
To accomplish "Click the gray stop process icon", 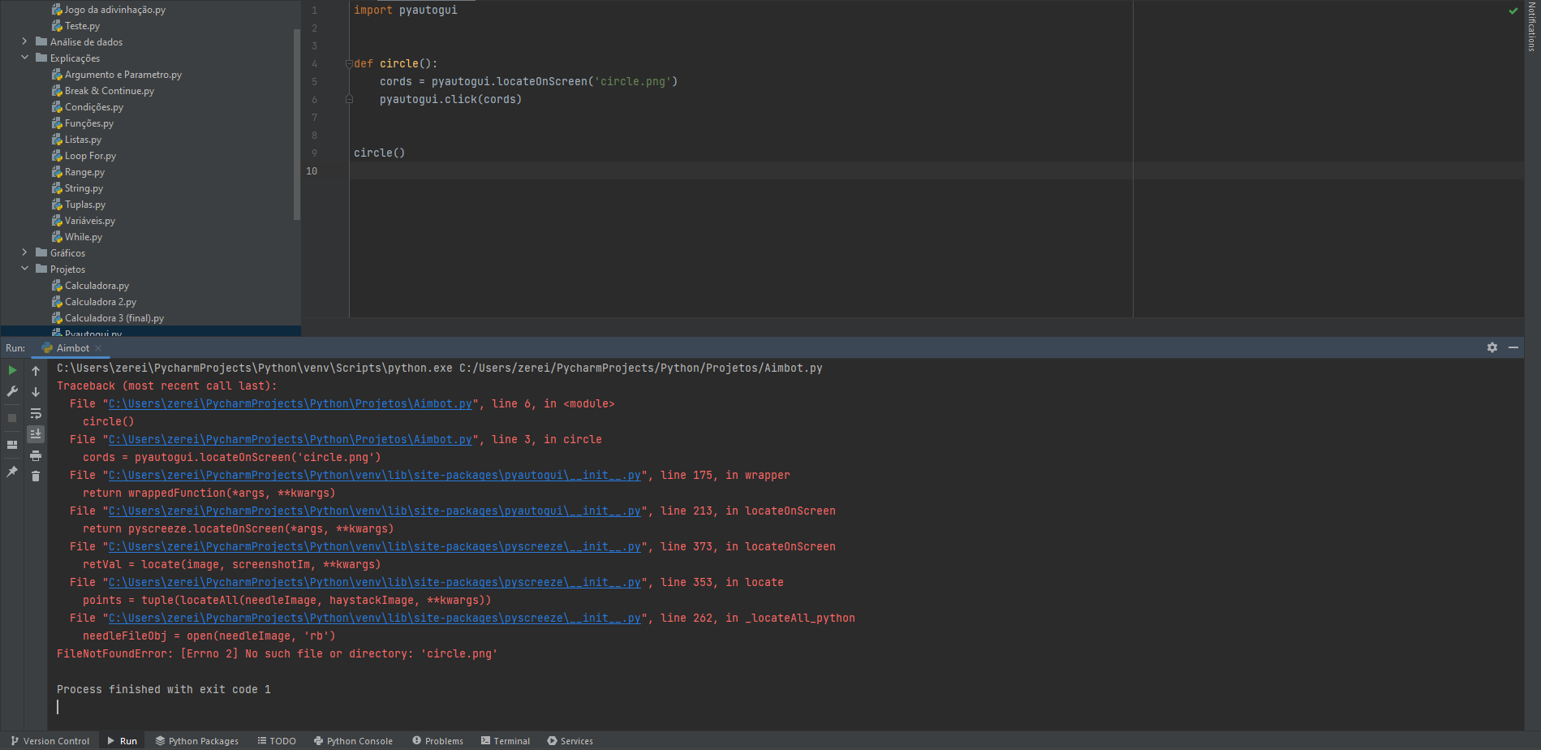I will pyautogui.click(x=12, y=418).
